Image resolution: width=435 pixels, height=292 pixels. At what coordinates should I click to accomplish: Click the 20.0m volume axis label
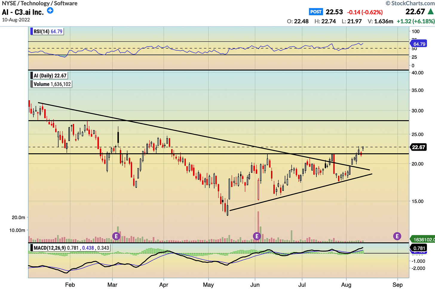19,217
